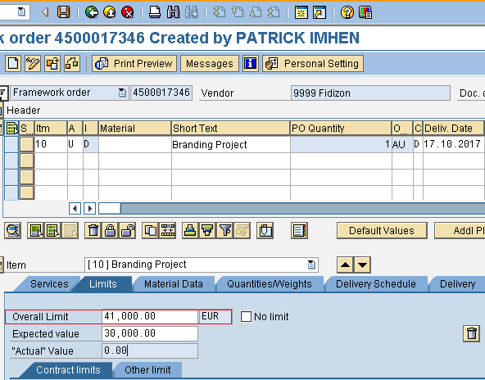Open the Framework order type dropdown

(122, 93)
